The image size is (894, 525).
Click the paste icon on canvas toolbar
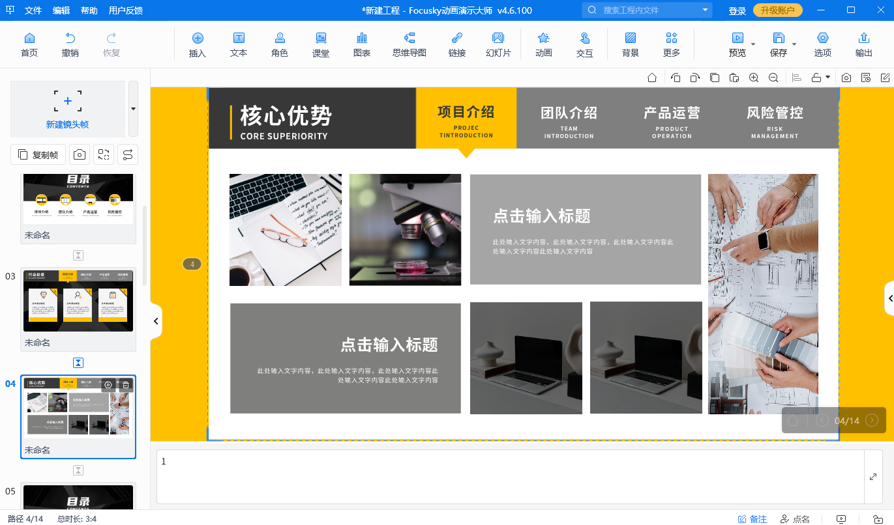click(x=734, y=78)
